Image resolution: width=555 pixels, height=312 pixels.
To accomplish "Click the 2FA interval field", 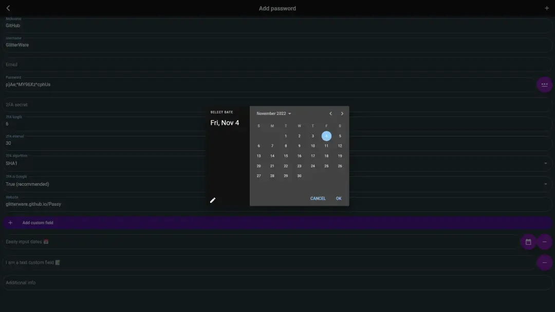I will [277, 143].
